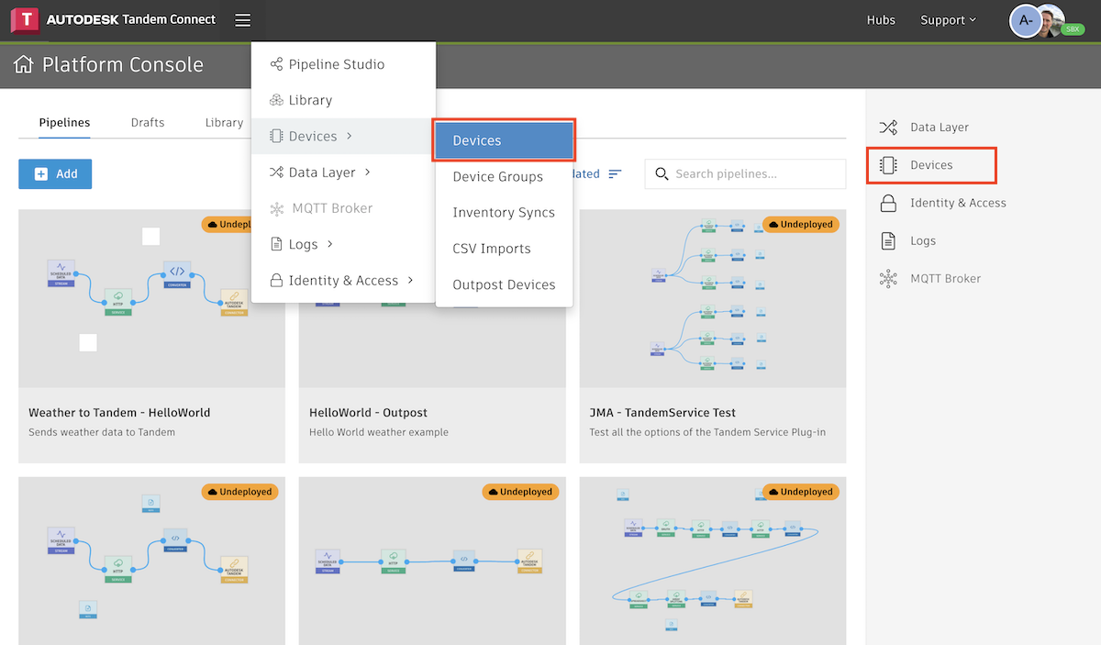This screenshot has width=1101, height=645.
Task: Click the Devices chip icon in menu
Action: tap(276, 136)
